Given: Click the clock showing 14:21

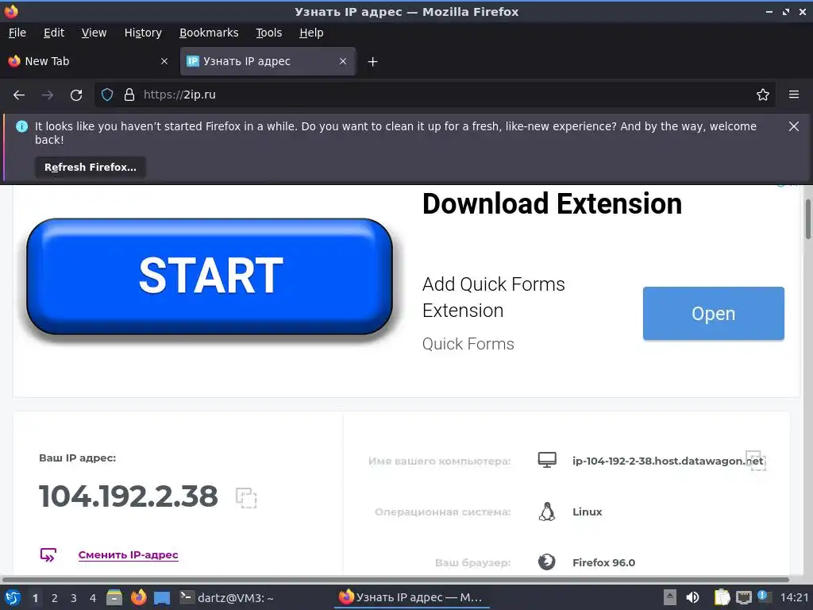Looking at the screenshot, I should coord(794,597).
